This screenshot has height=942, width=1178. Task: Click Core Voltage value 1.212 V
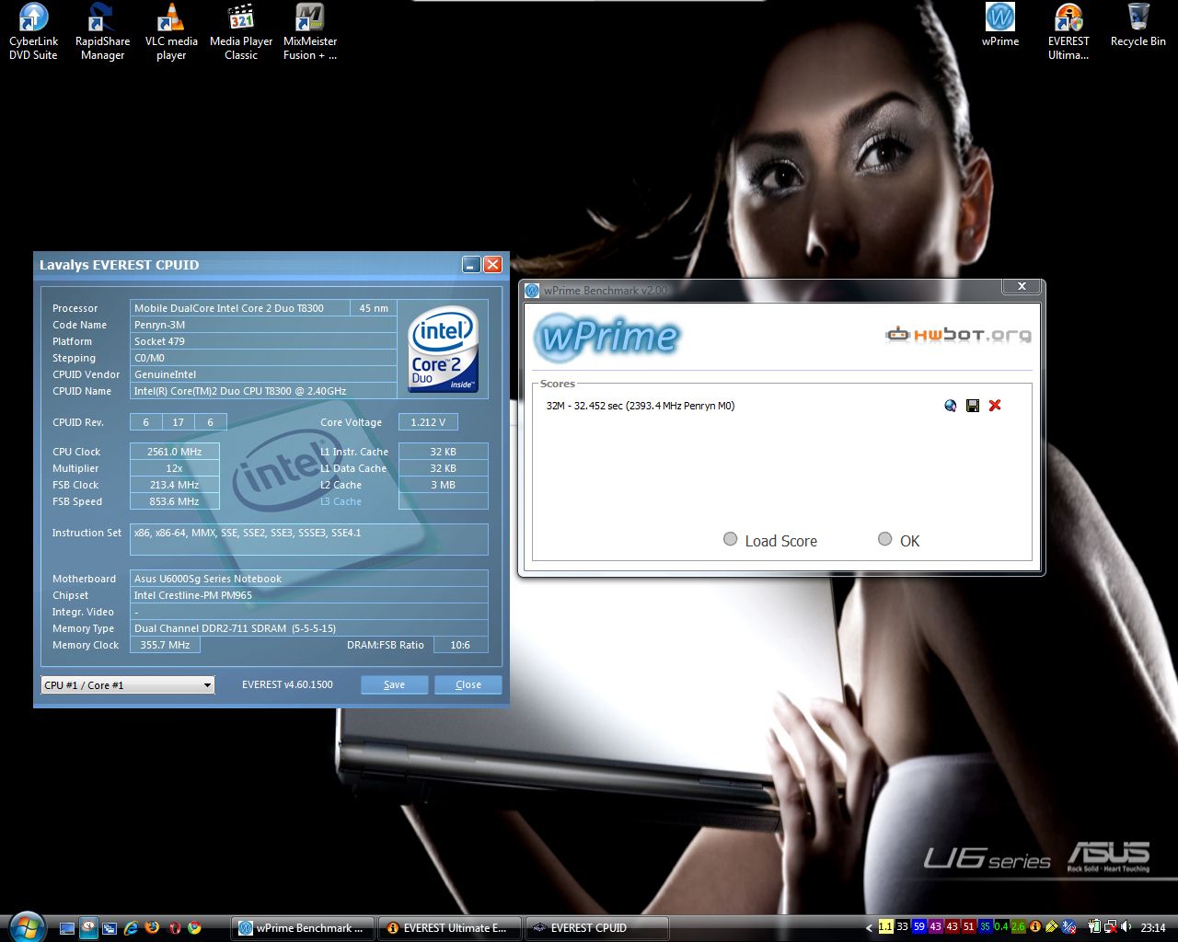pos(428,422)
